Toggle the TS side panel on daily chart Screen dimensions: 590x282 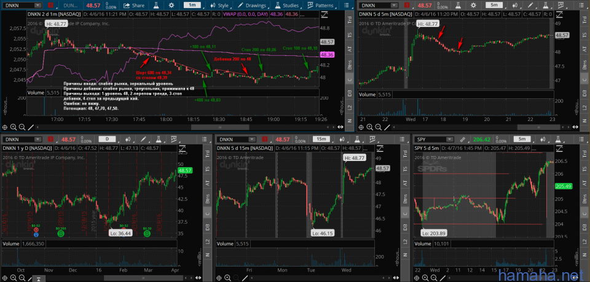point(207,169)
